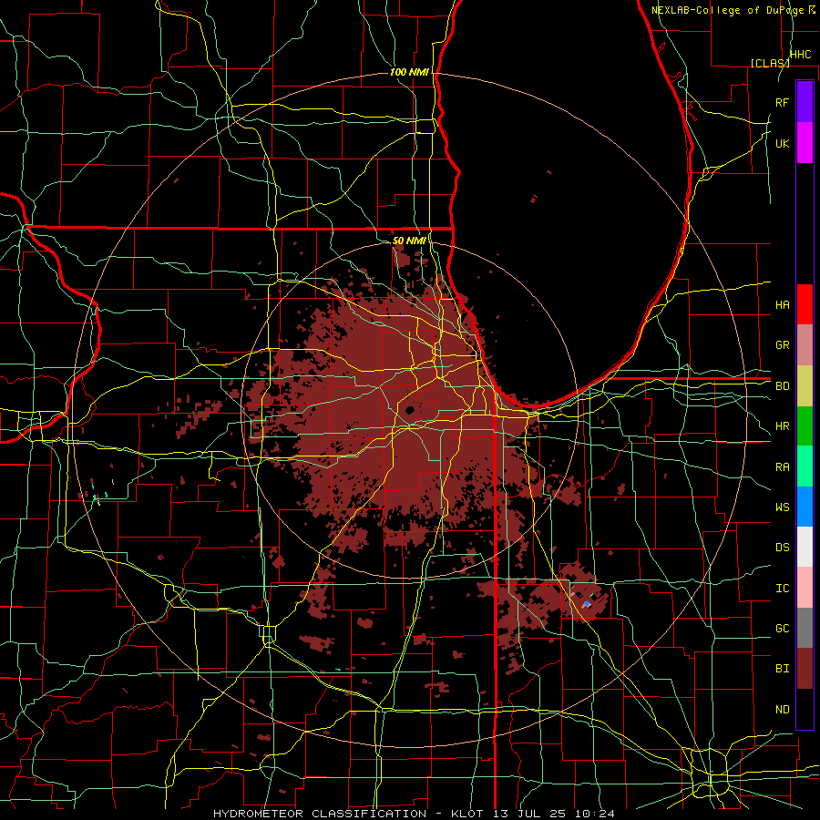Click the white DS legend swatch

tap(805, 547)
